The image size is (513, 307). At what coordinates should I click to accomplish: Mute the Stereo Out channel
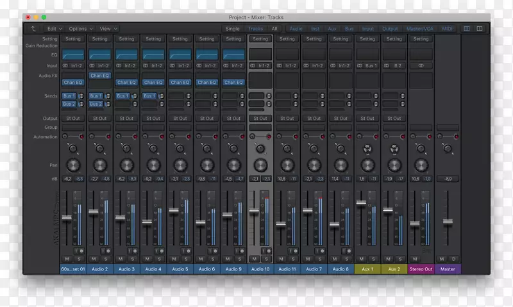pyautogui.click(x=416, y=259)
